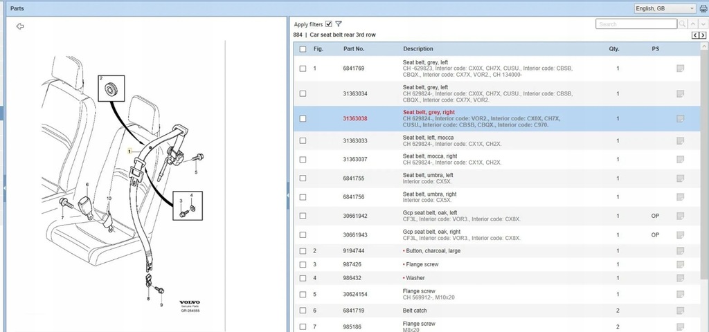Click in the Search input field
This screenshot has height=332, width=709.
click(x=636, y=24)
